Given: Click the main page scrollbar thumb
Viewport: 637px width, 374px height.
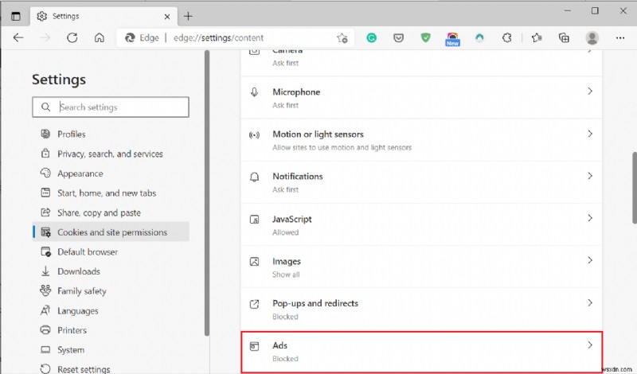Looking at the screenshot, I should pyautogui.click(x=634, y=188).
